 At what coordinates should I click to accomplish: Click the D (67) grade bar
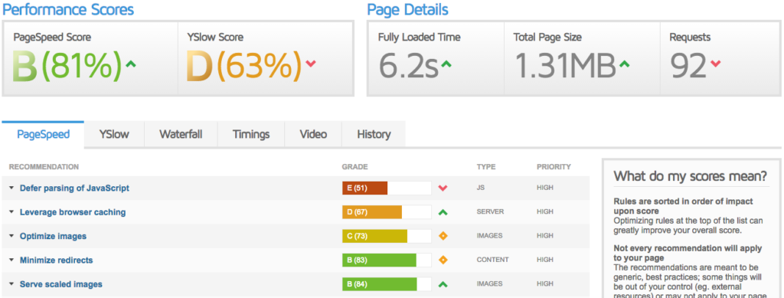pos(387,212)
